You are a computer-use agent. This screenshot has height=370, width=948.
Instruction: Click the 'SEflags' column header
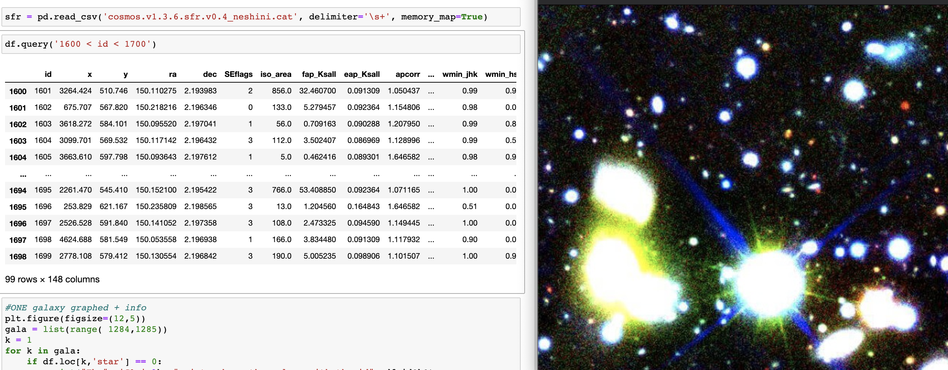238,74
